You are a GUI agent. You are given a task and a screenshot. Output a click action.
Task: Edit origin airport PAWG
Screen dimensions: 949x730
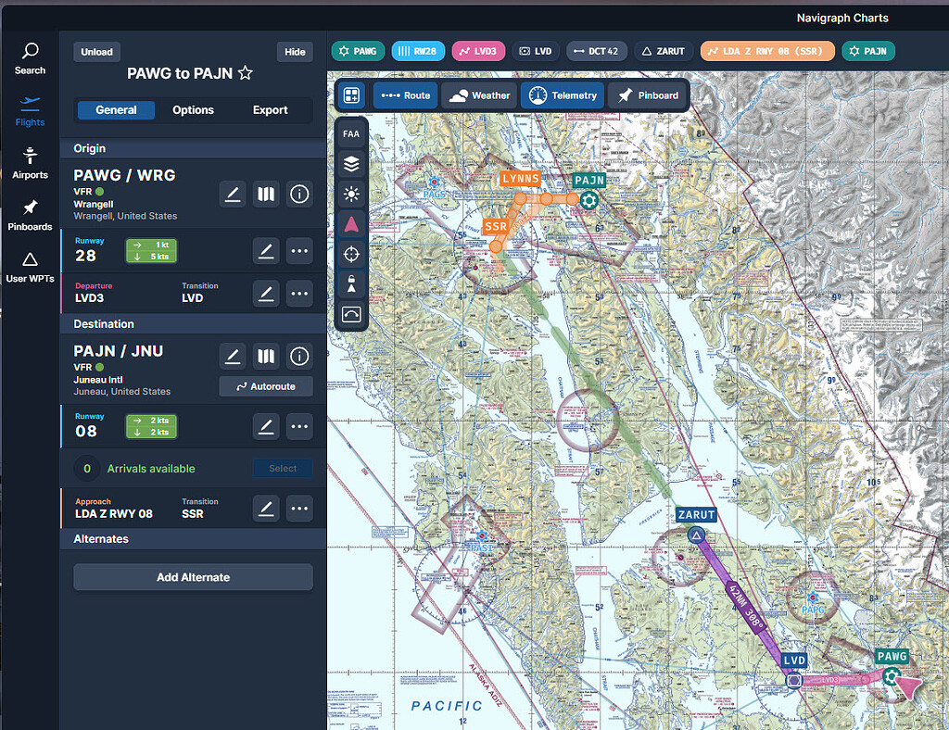(x=233, y=195)
